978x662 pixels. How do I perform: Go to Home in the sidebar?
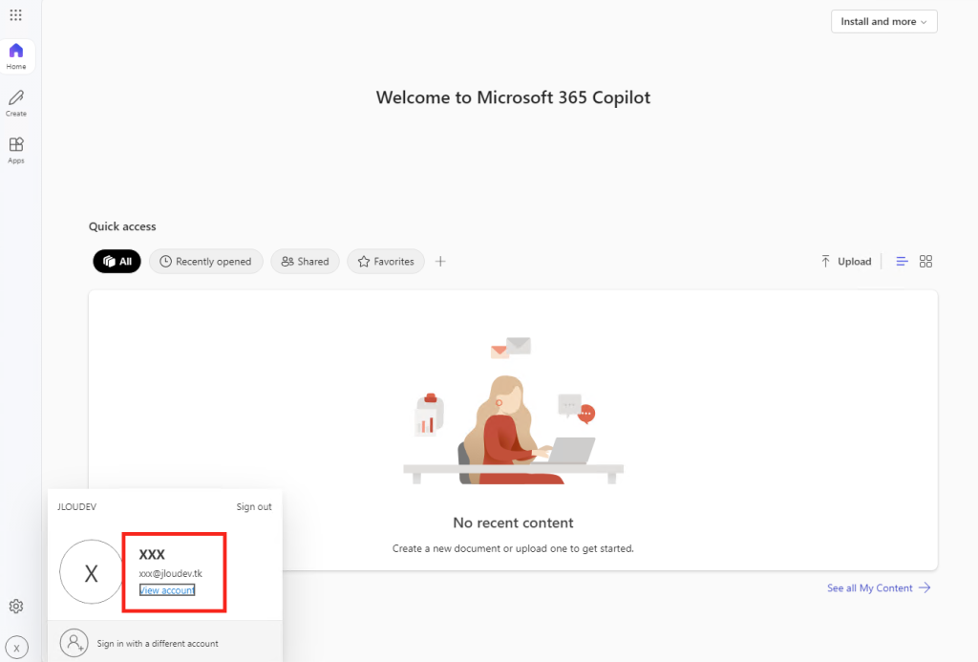(x=16, y=56)
